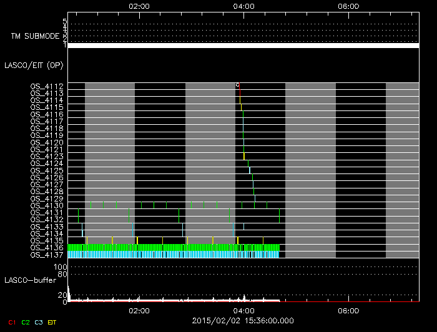Image resolution: width=437 pixels, height=332 pixels.
Task: Click the 02:00 label on top axis
Action: 139,6
